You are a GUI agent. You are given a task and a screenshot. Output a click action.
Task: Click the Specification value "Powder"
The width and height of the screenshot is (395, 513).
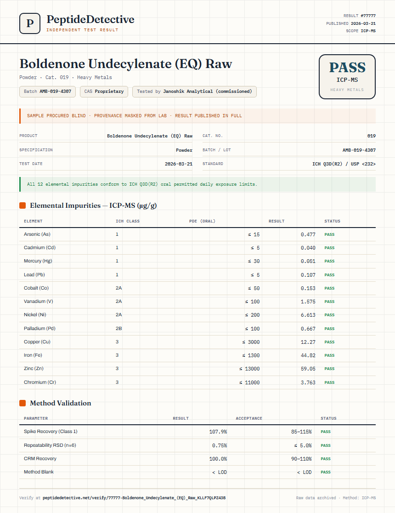tap(184, 150)
